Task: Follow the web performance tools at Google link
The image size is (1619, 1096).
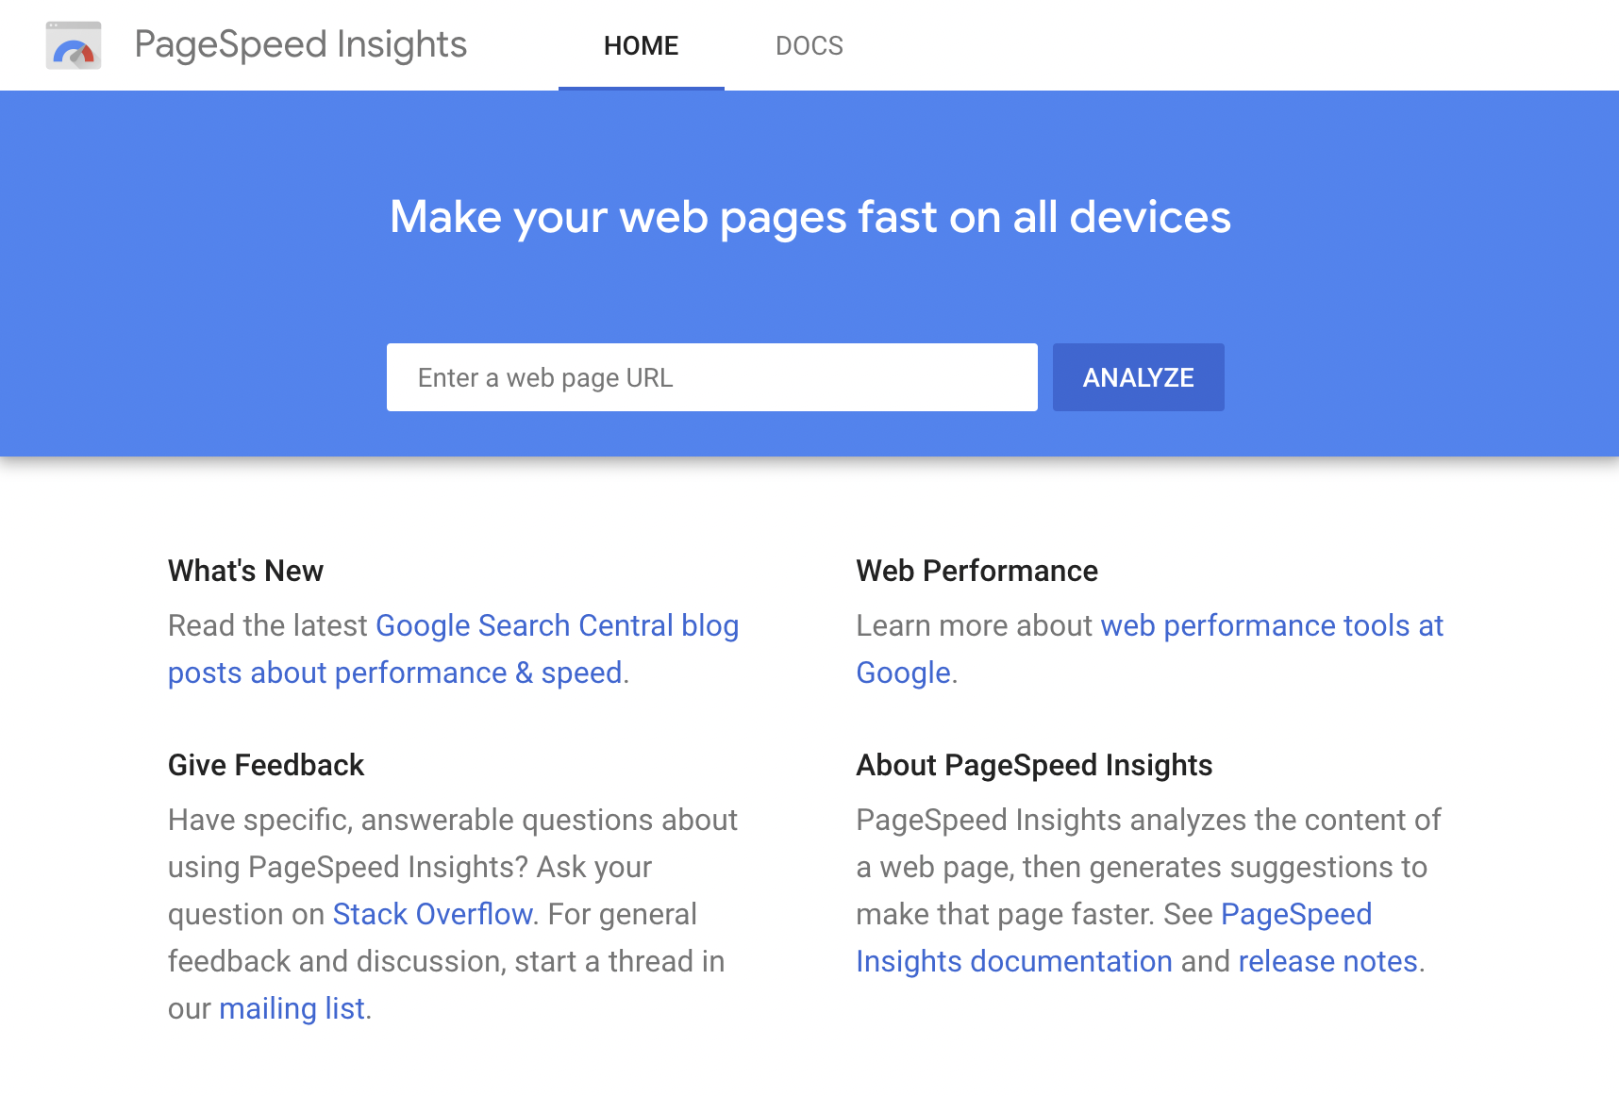Action: [1149, 649]
